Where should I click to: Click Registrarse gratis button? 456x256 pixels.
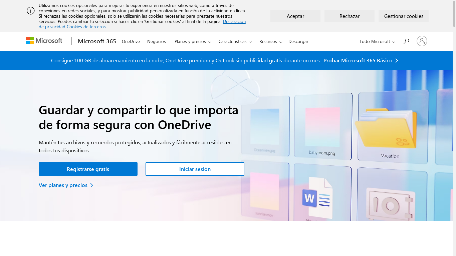pos(88,169)
